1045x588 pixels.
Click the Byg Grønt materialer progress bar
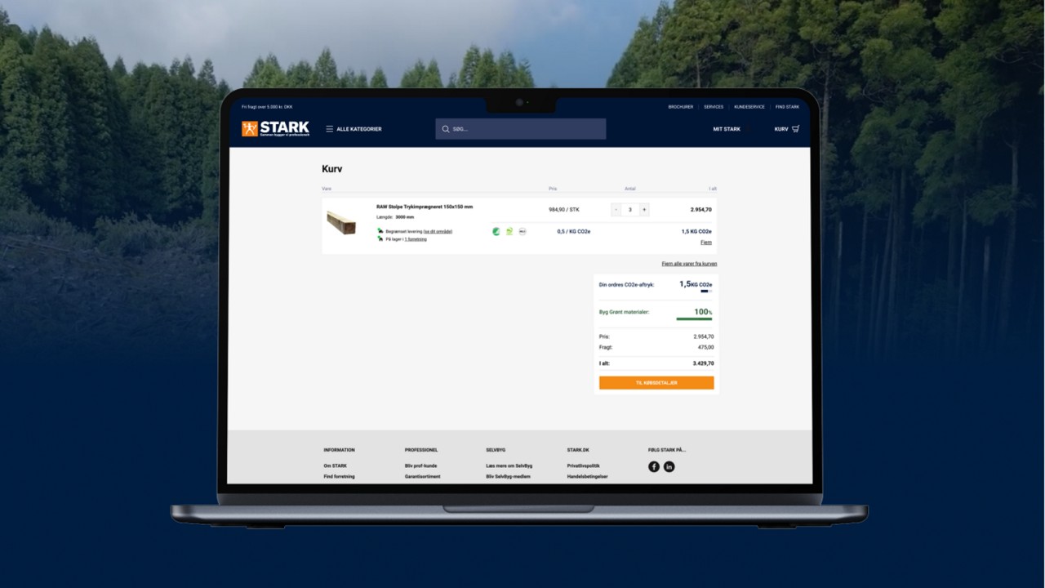[694, 318]
